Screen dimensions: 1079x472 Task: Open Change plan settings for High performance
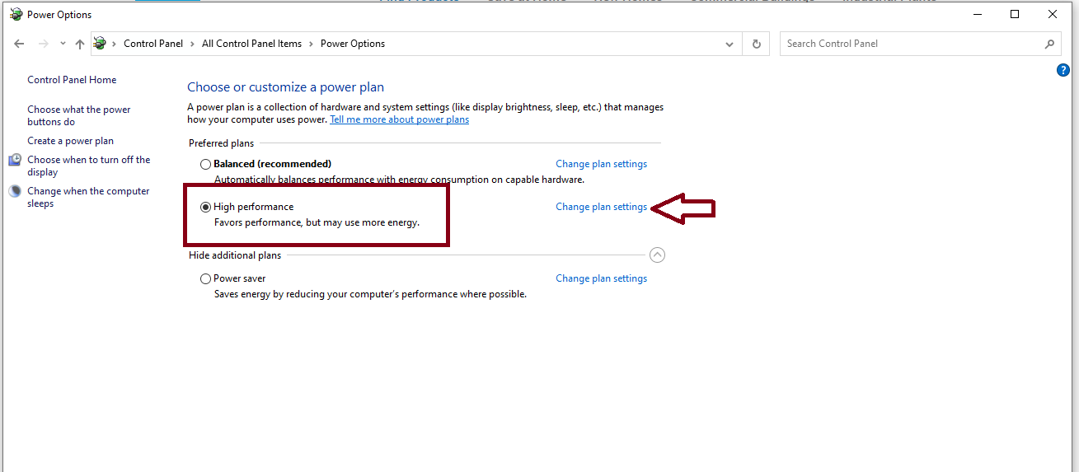pos(601,207)
